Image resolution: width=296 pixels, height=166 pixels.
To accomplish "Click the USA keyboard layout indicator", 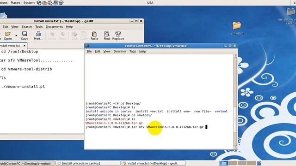I will pos(150,3).
